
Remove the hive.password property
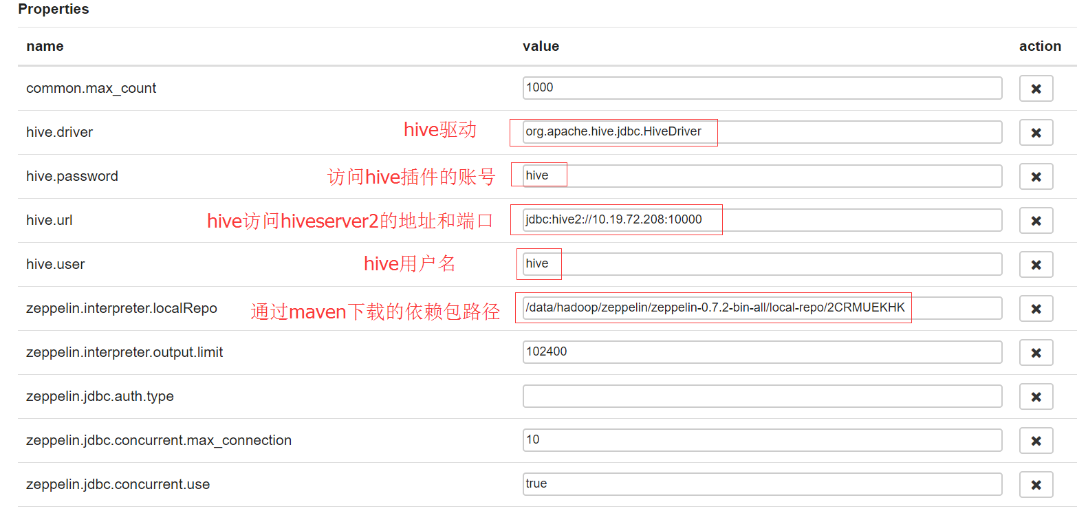(x=1036, y=176)
